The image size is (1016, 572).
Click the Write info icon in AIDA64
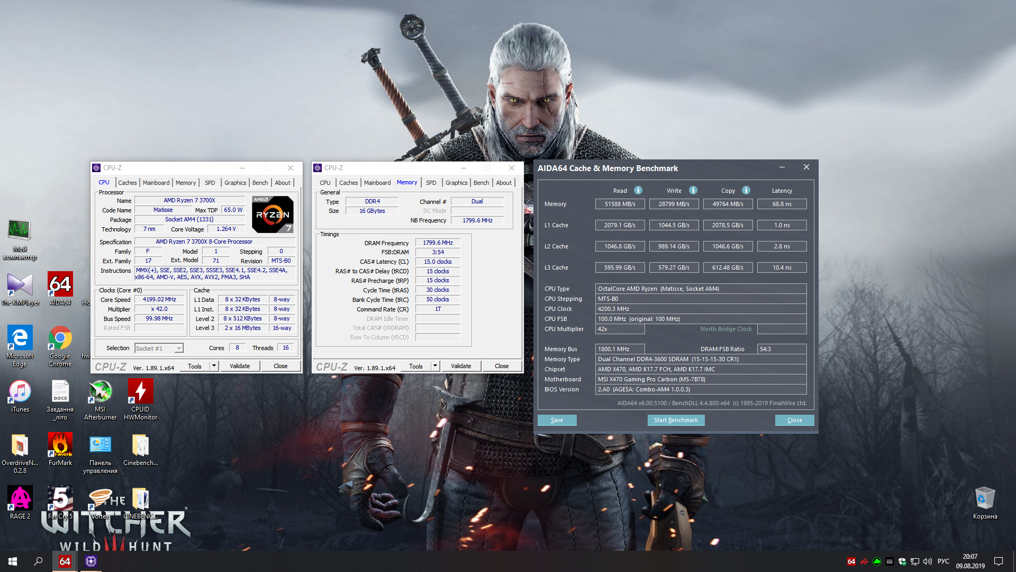coord(693,190)
